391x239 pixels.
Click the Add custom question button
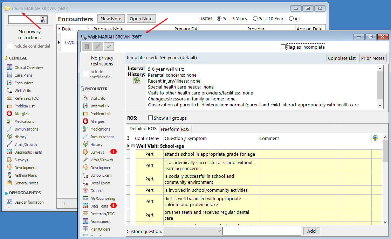point(311,231)
